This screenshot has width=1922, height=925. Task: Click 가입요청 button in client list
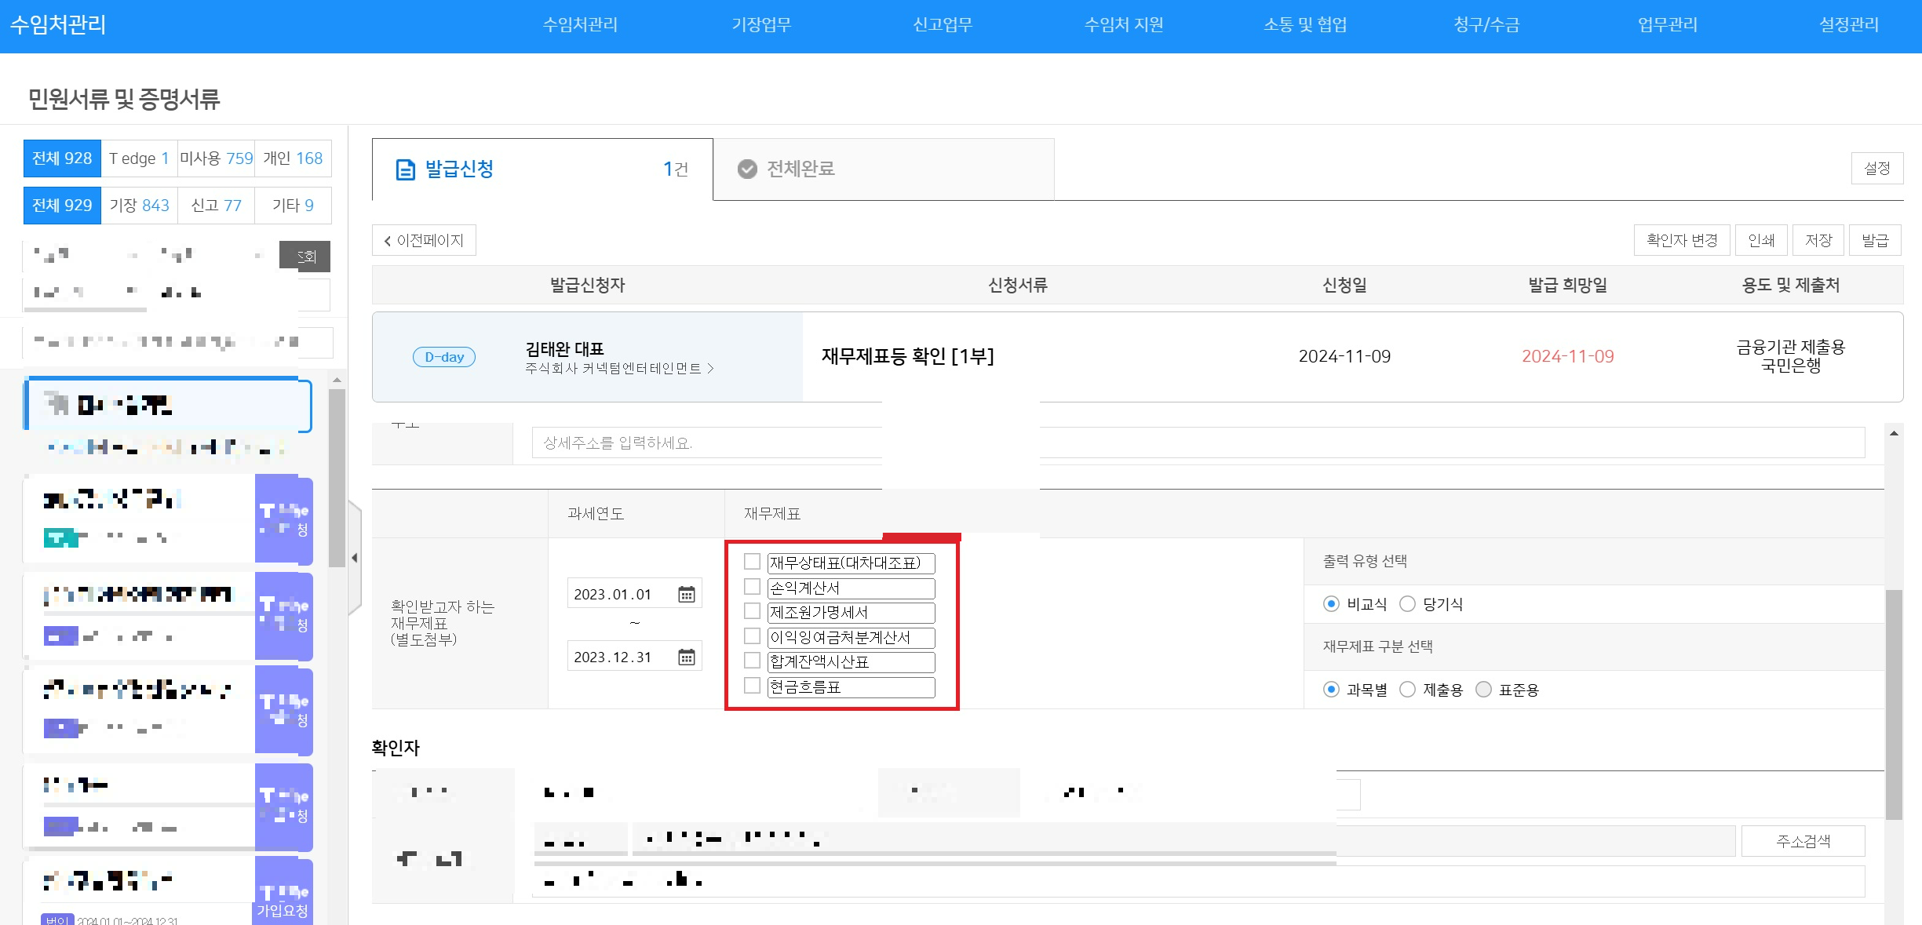coord(282,910)
